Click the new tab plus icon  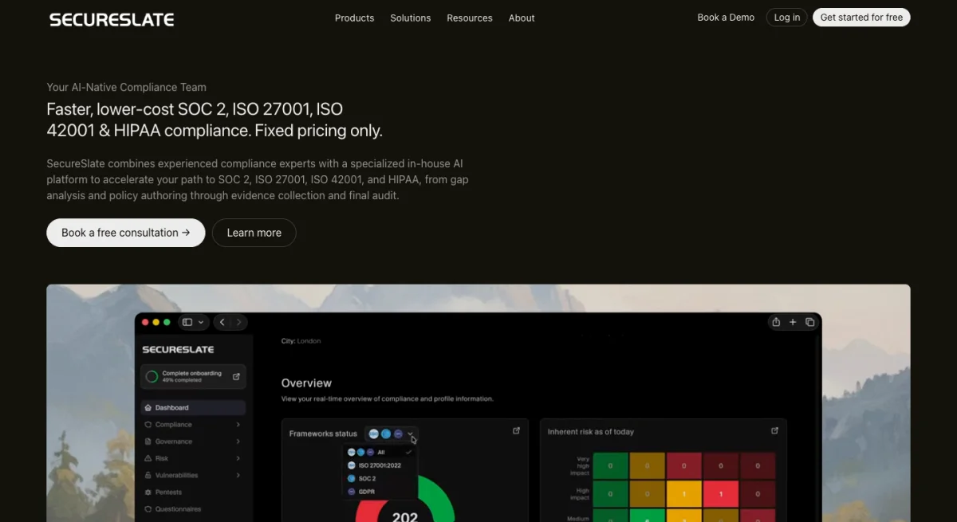coord(793,322)
